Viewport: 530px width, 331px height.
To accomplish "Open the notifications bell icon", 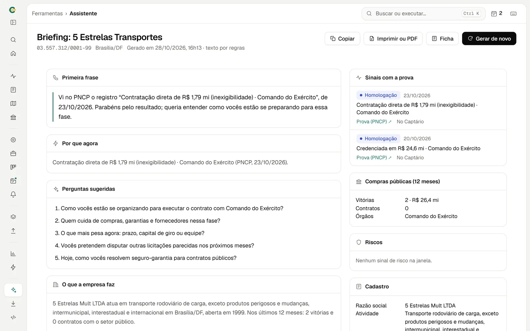I will (x=13, y=194).
